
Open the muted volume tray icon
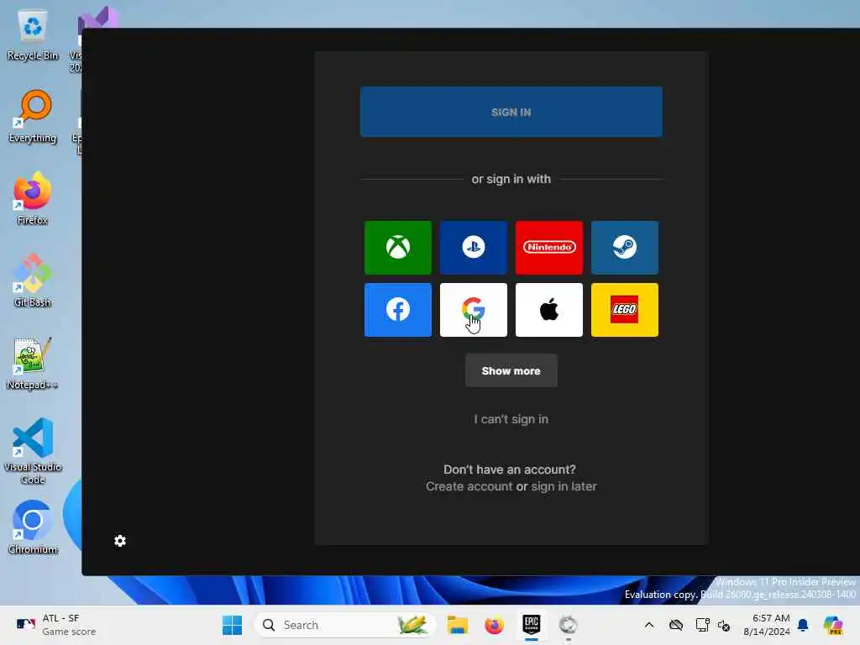click(724, 625)
